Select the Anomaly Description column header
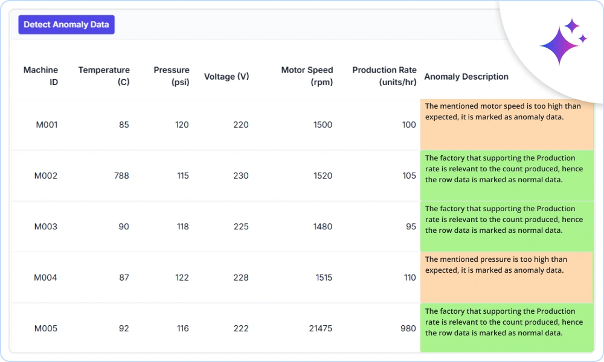The width and height of the screenshot is (604, 362). pos(466,77)
